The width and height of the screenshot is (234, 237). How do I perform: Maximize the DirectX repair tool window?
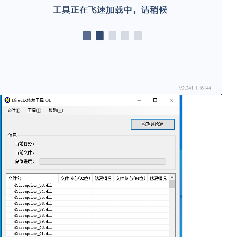(x=155, y=100)
